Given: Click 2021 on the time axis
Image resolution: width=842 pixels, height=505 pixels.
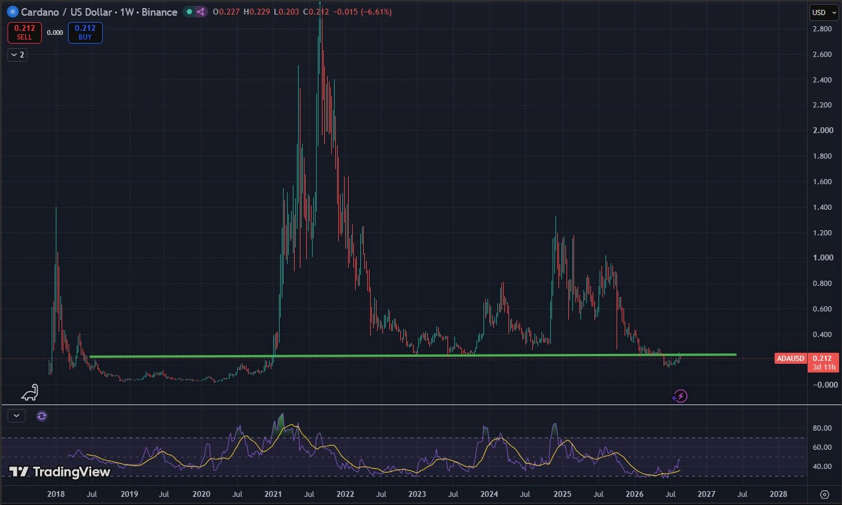Looking at the screenshot, I should click(x=273, y=495).
